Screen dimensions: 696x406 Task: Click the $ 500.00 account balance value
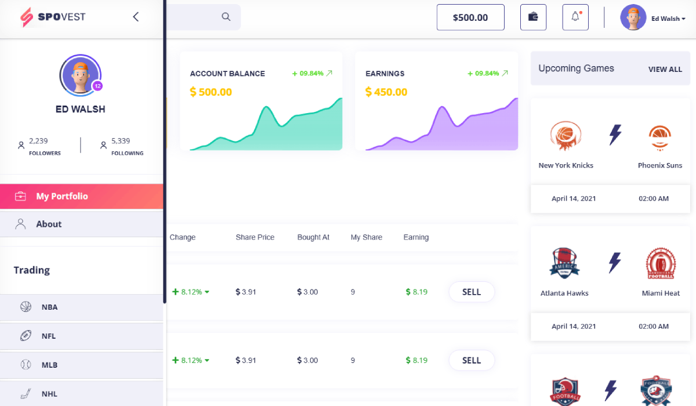(x=211, y=92)
